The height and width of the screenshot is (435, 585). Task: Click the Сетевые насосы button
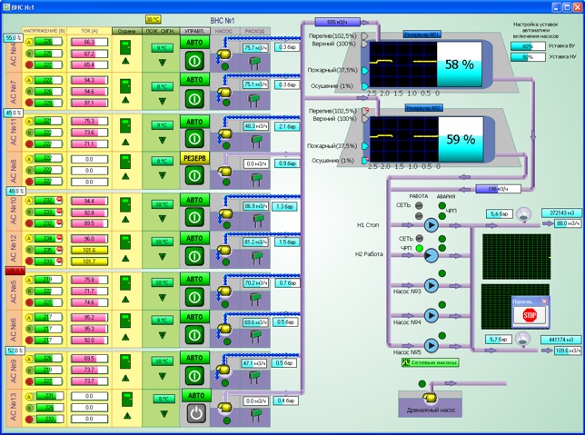point(430,362)
